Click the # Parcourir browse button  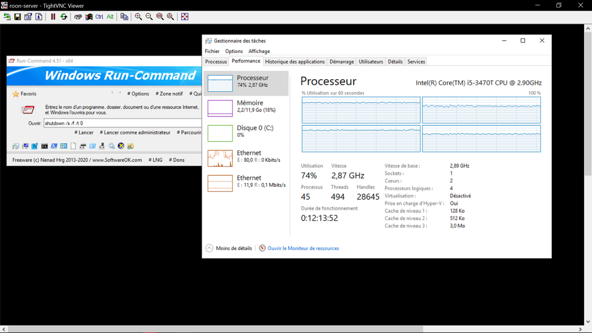(x=189, y=133)
